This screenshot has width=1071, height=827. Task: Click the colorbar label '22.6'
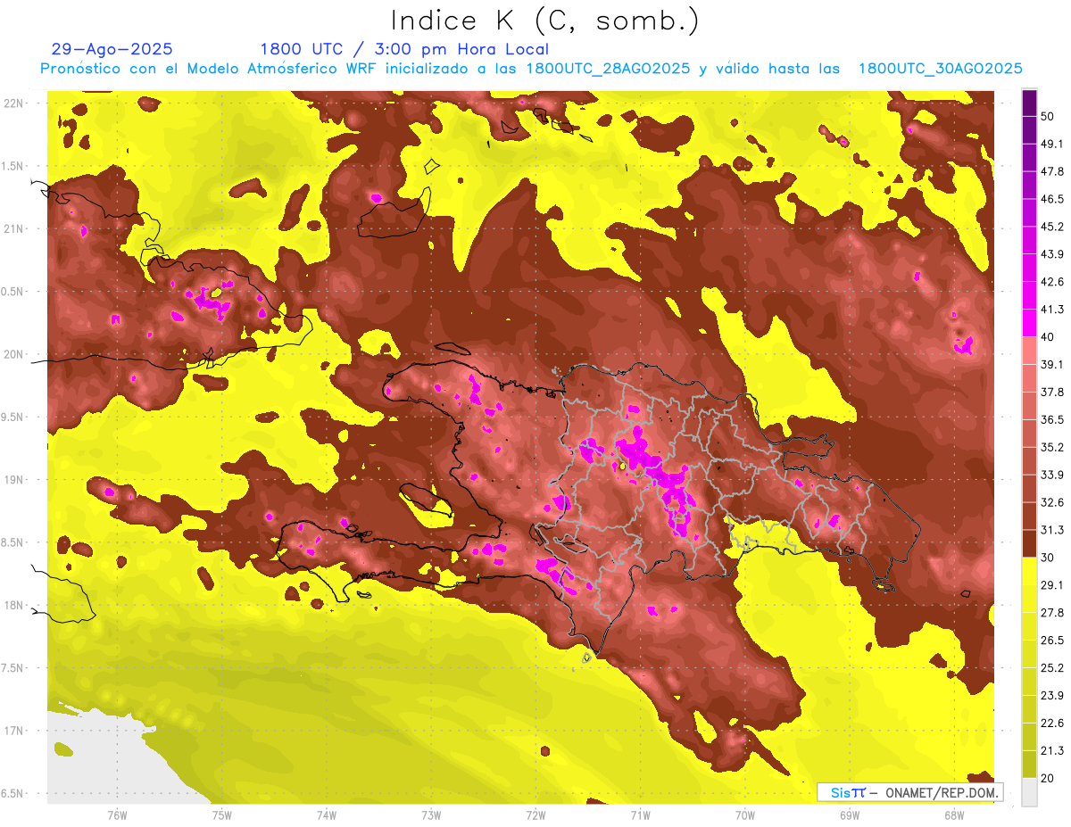[x=1051, y=723]
